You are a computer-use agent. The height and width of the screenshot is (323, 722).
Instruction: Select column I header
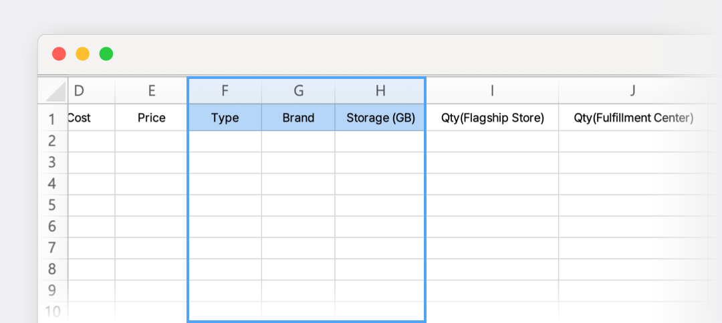[x=492, y=91]
